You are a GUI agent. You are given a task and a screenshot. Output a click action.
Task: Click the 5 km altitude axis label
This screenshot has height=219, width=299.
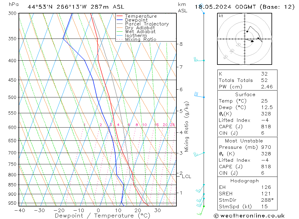pos(181,111)
